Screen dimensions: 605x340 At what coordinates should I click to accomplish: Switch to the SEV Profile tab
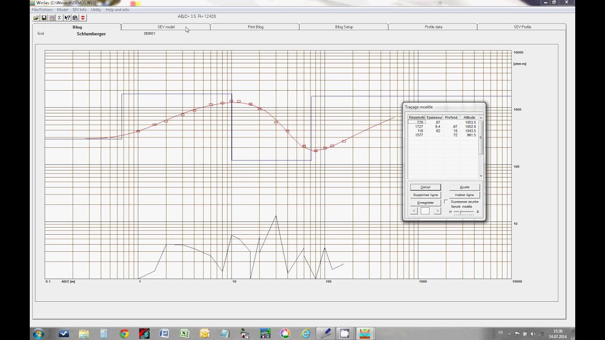(522, 27)
